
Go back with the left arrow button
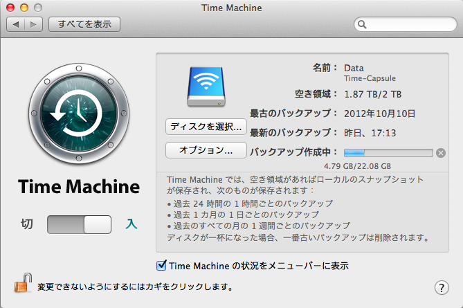pos(16,24)
